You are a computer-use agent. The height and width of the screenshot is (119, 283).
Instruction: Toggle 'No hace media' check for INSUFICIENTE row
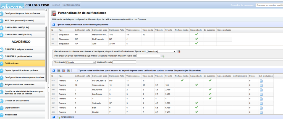[182, 80]
